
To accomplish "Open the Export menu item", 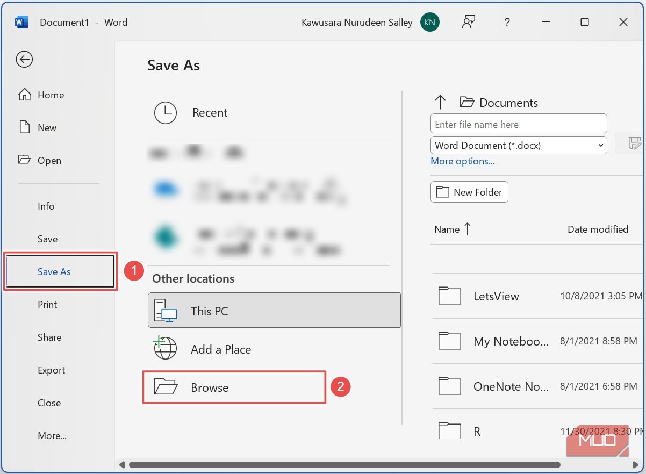I will (x=52, y=370).
